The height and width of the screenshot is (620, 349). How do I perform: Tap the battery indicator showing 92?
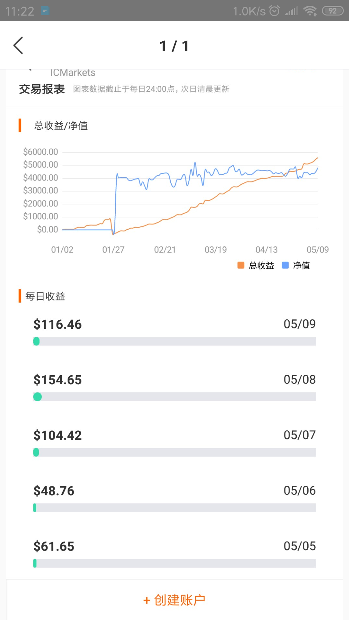pos(333,11)
